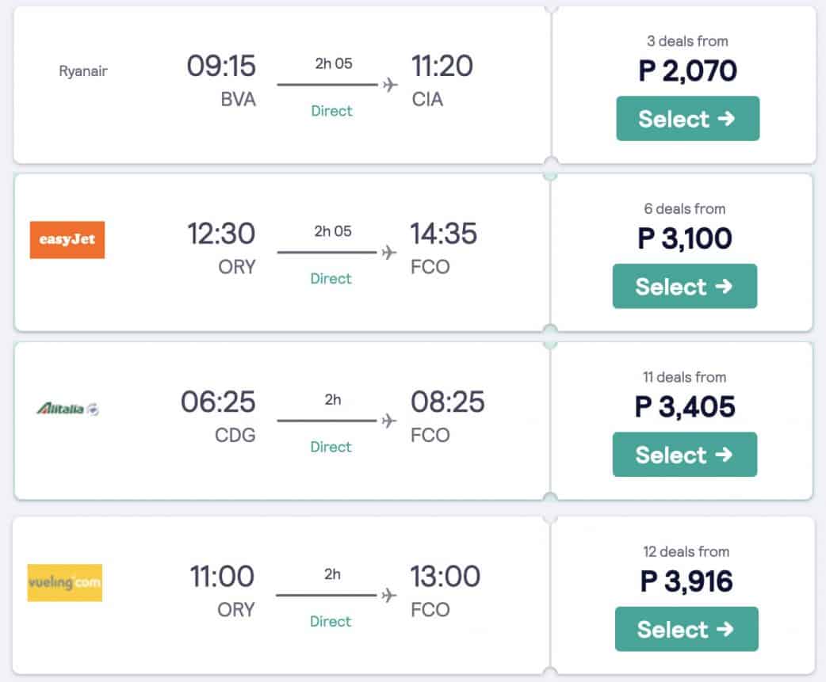This screenshot has height=682, width=826.
Task: Click the easyJet airline logo
Action: (67, 239)
